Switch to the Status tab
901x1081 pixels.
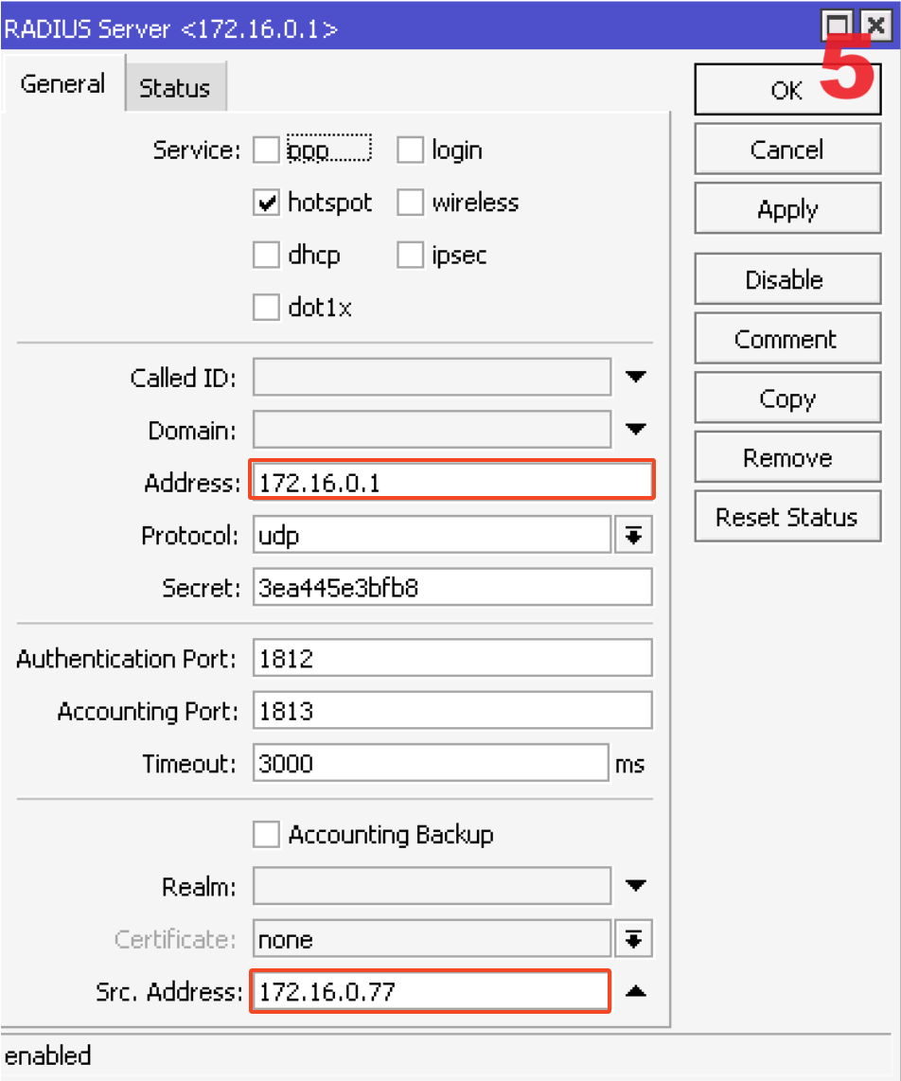tap(175, 89)
